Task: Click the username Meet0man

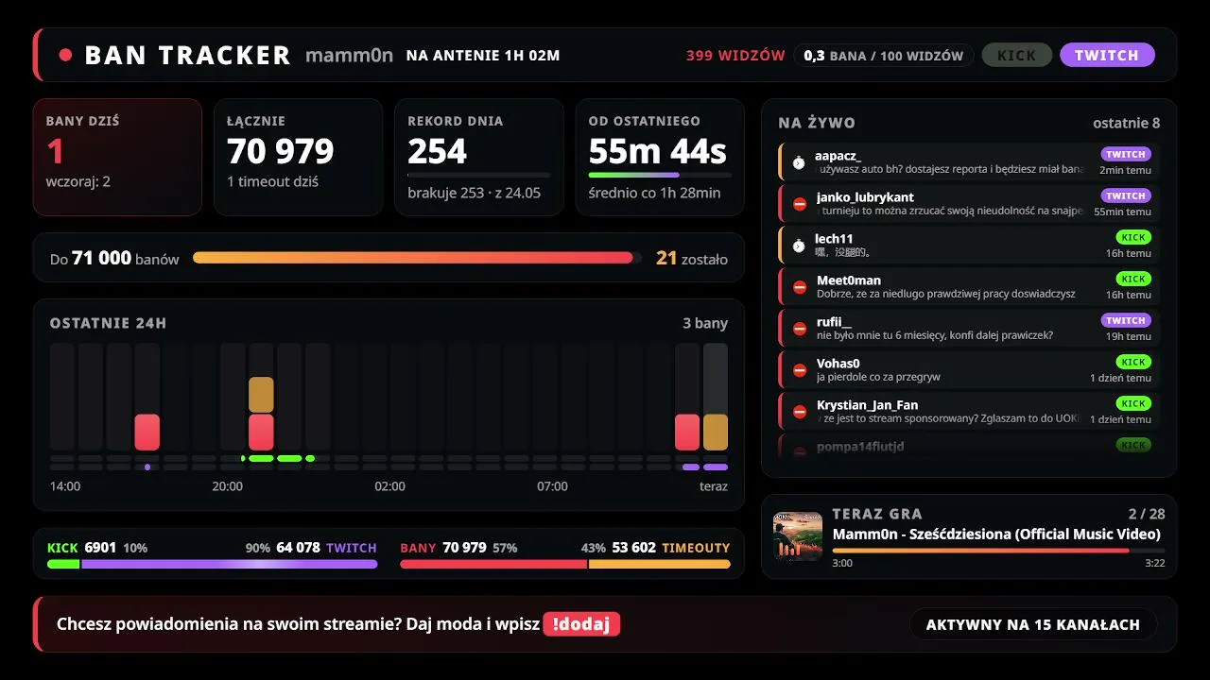Action: [x=849, y=280]
